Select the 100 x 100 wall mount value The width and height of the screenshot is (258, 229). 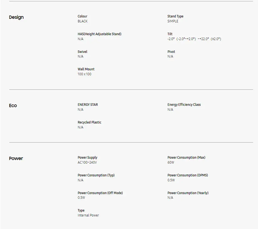click(x=84, y=74)
